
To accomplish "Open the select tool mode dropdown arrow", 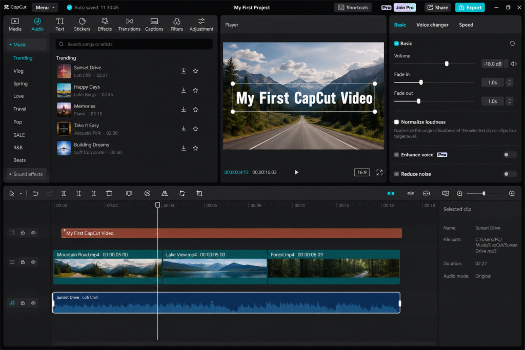I will click(21, 193).
